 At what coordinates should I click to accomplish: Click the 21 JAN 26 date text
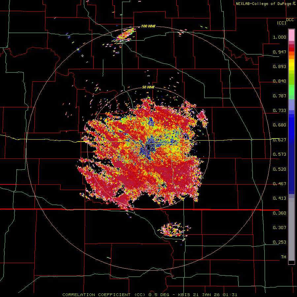click(x=207, y=295)
